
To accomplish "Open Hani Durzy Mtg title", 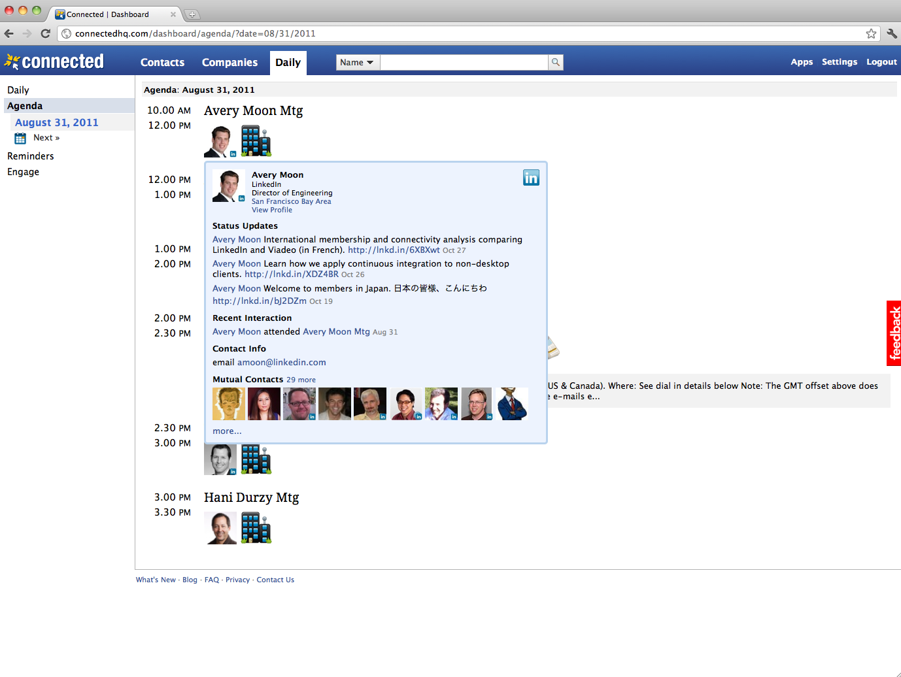I will pos(252,497).
